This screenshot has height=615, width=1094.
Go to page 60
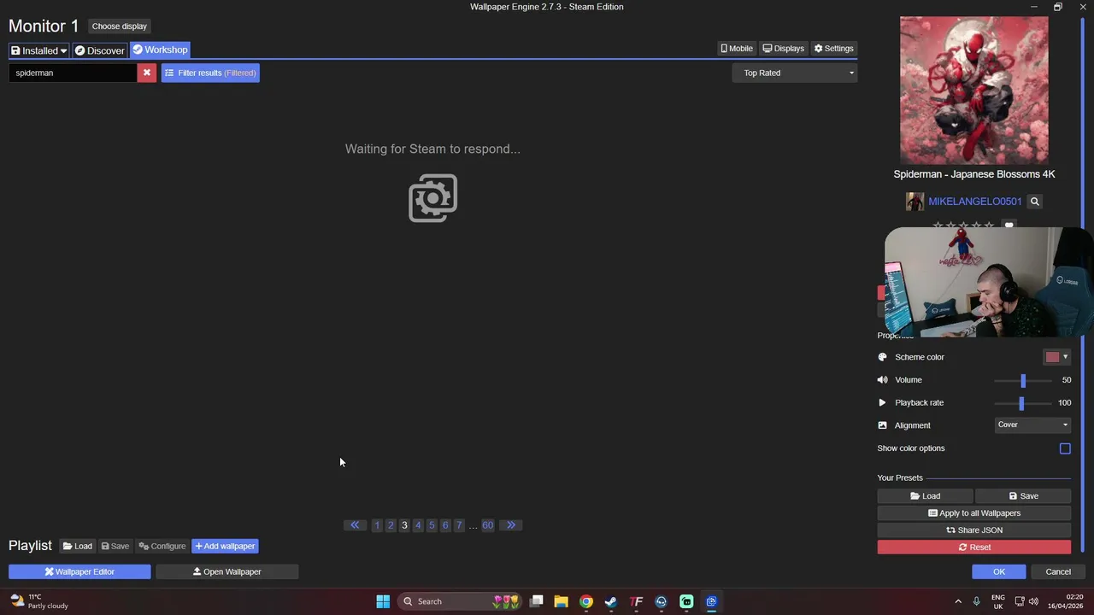487,525
